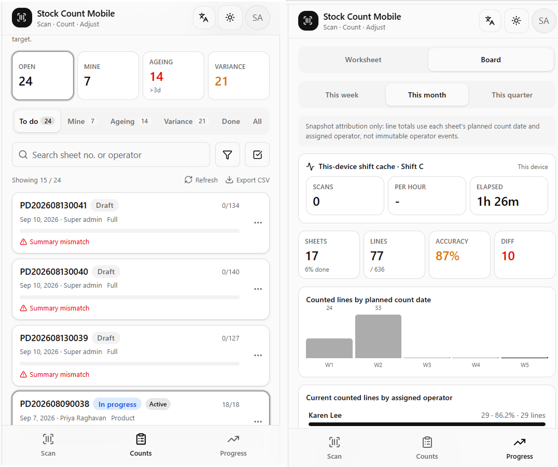Screen dimensions: 558x467
Task: Focus the Search sheet no. or operator field
Action: (x=111, y=155)
